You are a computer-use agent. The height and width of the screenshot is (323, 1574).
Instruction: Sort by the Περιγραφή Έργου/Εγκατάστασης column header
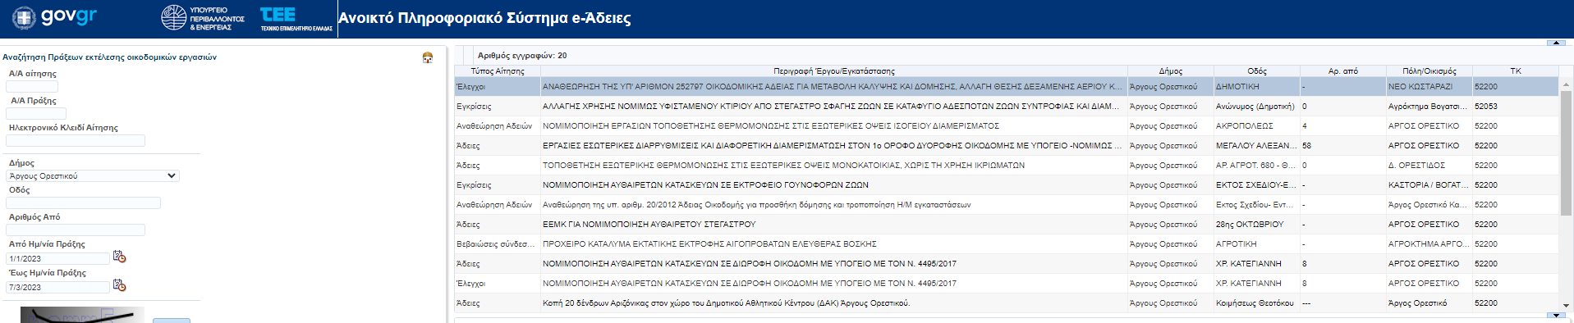point(834,71)
